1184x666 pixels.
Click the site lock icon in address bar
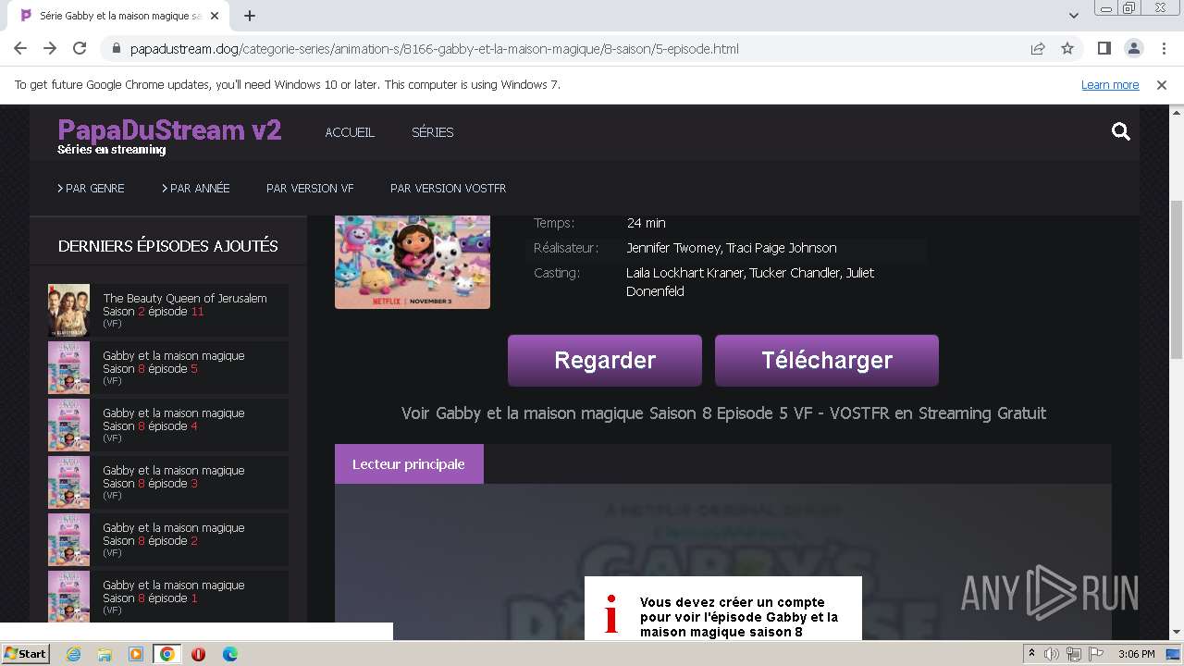117,49
